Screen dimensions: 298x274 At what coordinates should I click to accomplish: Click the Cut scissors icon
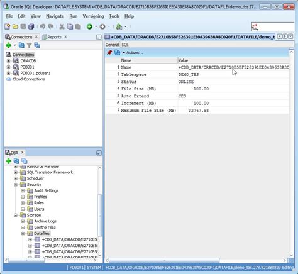62,26
